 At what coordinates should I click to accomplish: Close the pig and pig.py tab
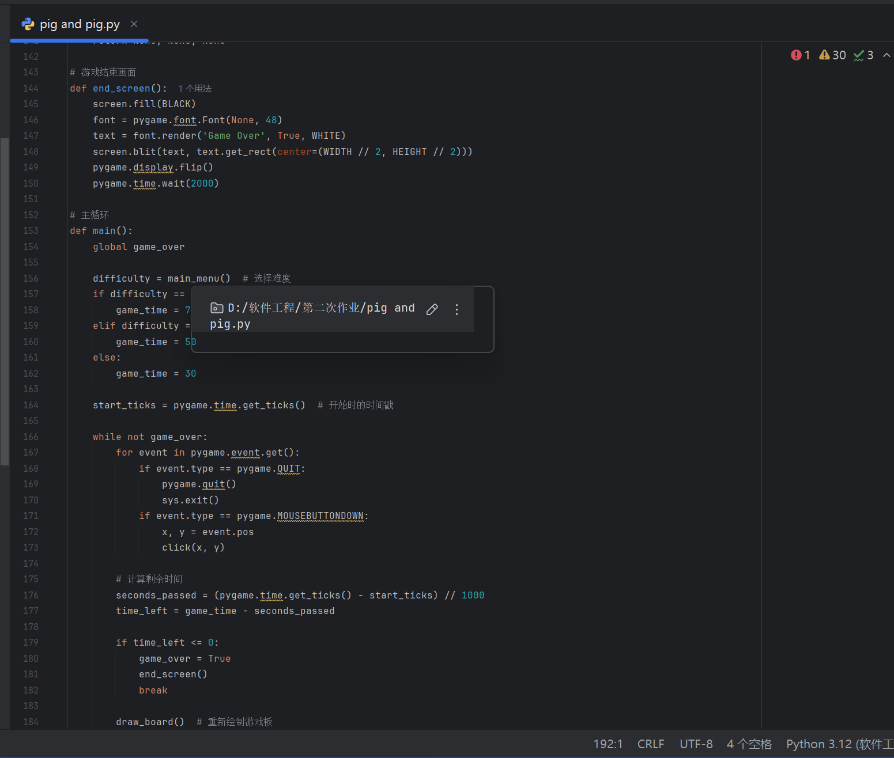134,24
